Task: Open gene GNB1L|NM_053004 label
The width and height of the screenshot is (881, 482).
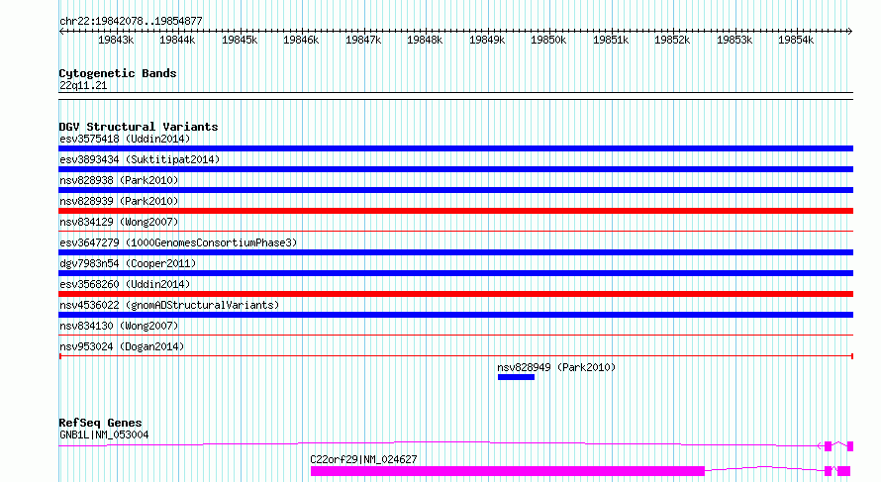Action: (x=104, y=434)
